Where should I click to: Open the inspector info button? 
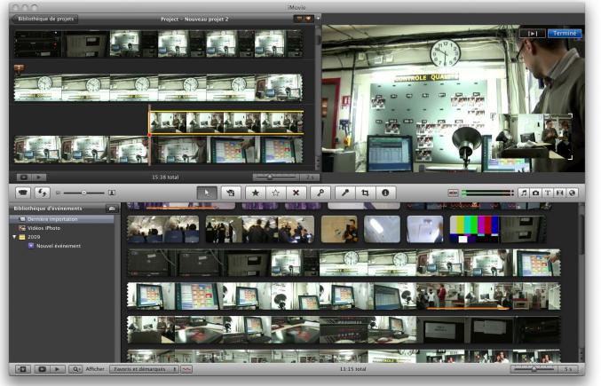pos(385,193)
